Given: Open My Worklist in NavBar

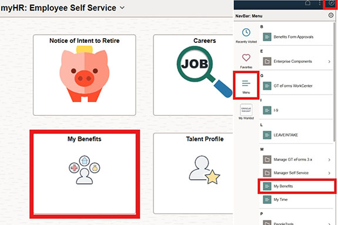Looking at the screenshot, I should pos(246,112).
